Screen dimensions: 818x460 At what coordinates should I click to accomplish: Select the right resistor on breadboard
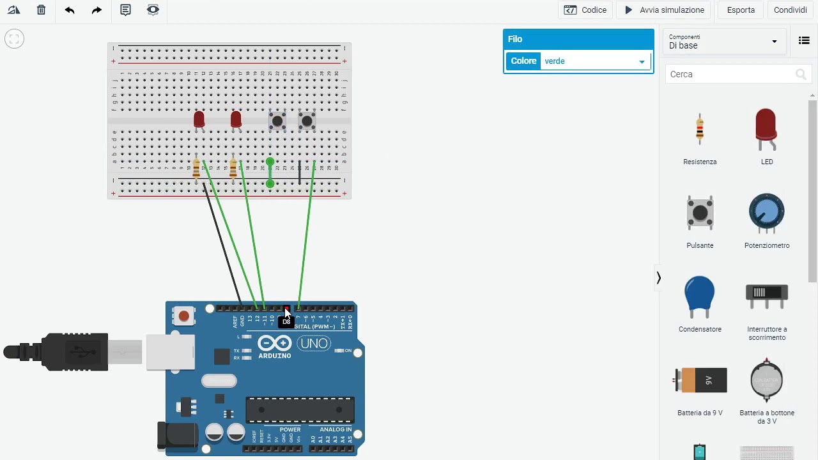pyautogui.click(x=233, y=169)
